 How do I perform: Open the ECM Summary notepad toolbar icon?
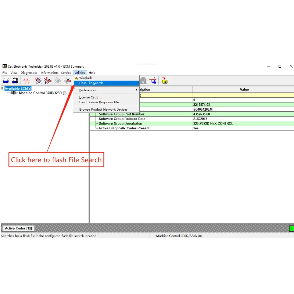67,81
